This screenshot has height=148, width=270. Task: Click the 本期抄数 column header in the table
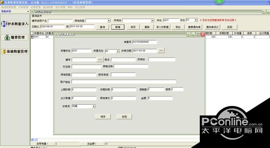[x=224, y=33]
